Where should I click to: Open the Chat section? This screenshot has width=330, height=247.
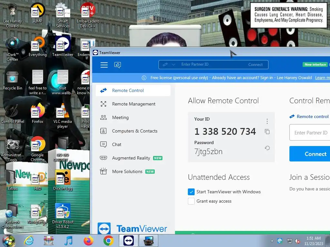click(133, 144)
